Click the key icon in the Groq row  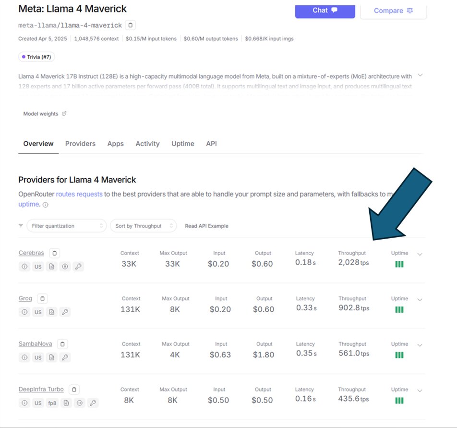click(65, 312)
